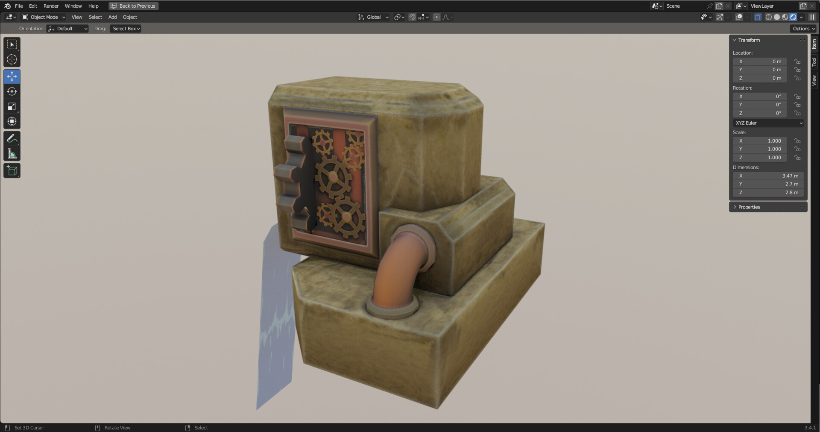The image size is (820, 432).
Task: Open the shading options dropdown arrow
Action: [801, 17]
